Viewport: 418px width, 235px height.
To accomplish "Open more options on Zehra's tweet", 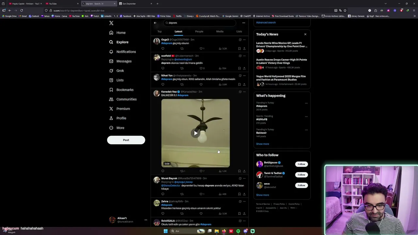I will point(244,201).
